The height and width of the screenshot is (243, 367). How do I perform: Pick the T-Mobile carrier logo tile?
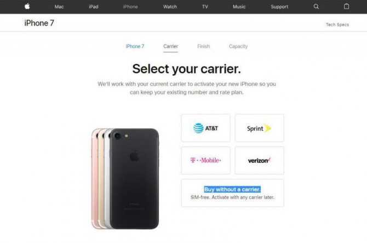(206, 160)
